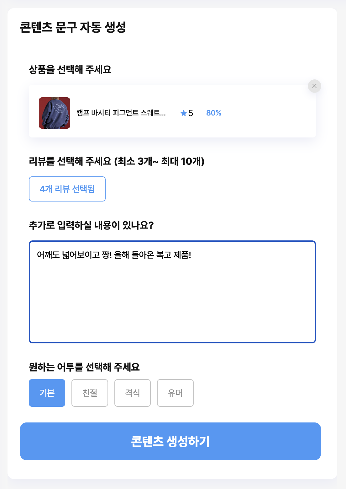Click the 상품을 선택해 주세요 section label

(70, 69)
